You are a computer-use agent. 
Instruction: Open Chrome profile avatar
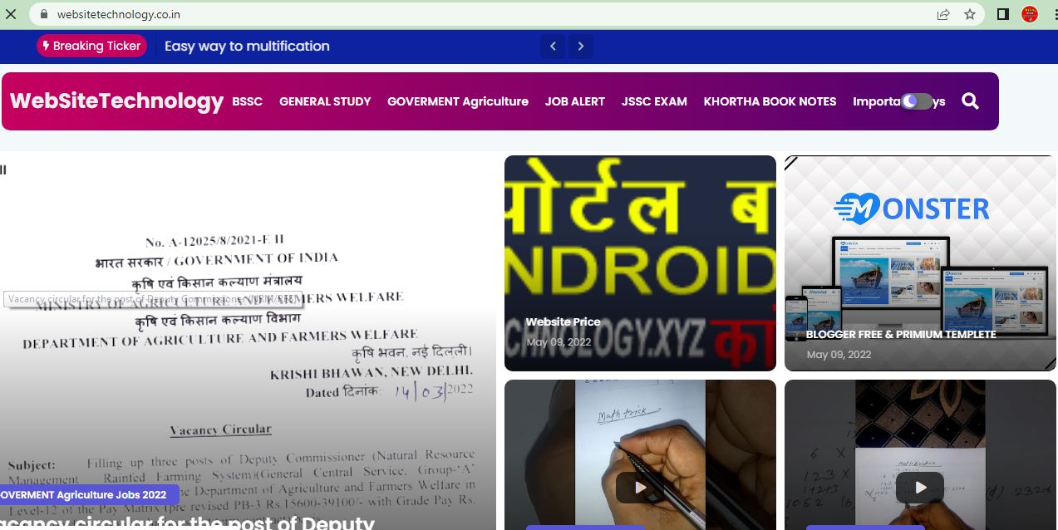click(x=1030, y=14)
